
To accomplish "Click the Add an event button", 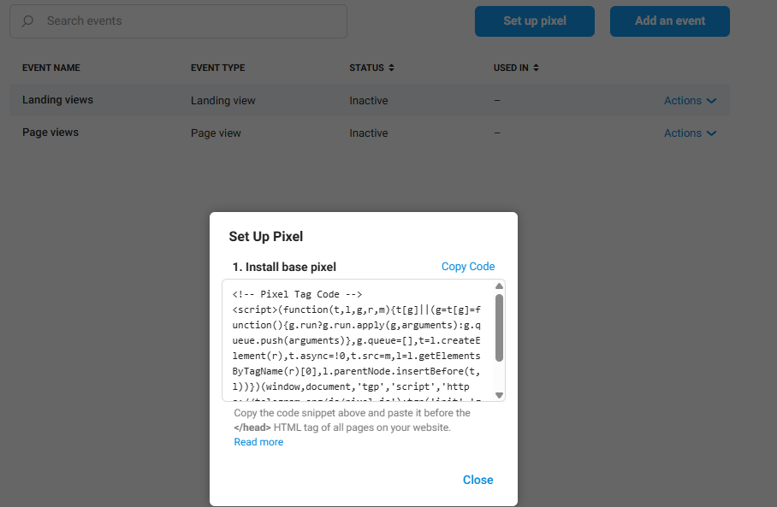I will pyautogui.click(x=669, y=21).
